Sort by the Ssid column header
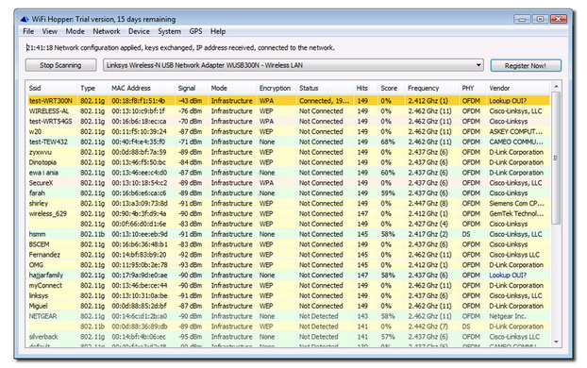 35,88
